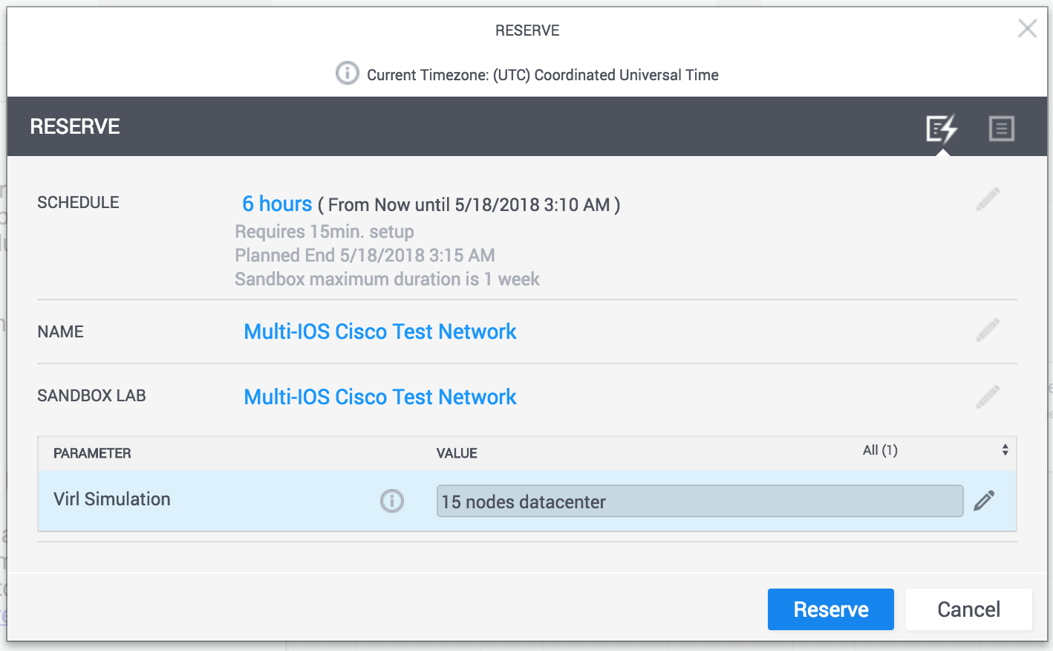The width and height of the screenshot is (1053, 651).
Task: Focus the 15 nodes datacenter value field
Action: (700, 502)
